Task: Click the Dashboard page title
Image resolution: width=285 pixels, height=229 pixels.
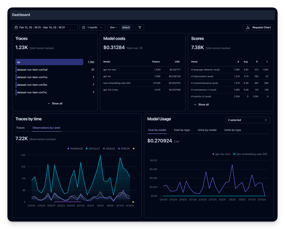Action: (x=21, y=15)
